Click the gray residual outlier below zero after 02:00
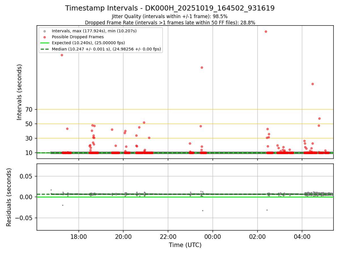The image size is (340, 255). click(x=267, y=210)
